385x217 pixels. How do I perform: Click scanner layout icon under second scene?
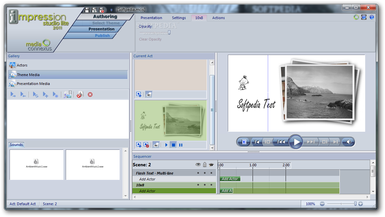pyautogui.click(x=156, y=145)
